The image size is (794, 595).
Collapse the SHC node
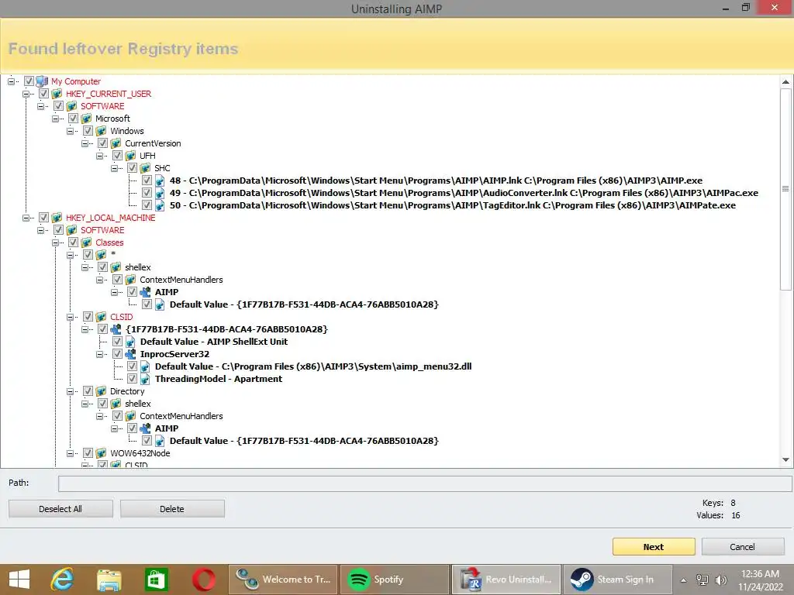coord(115,168)
